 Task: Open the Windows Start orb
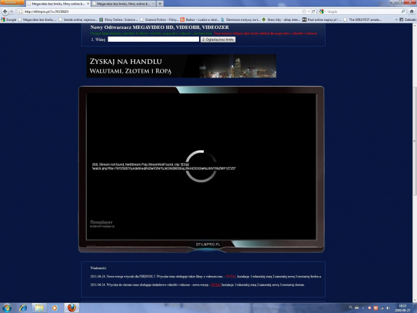[x=7, y=308]
